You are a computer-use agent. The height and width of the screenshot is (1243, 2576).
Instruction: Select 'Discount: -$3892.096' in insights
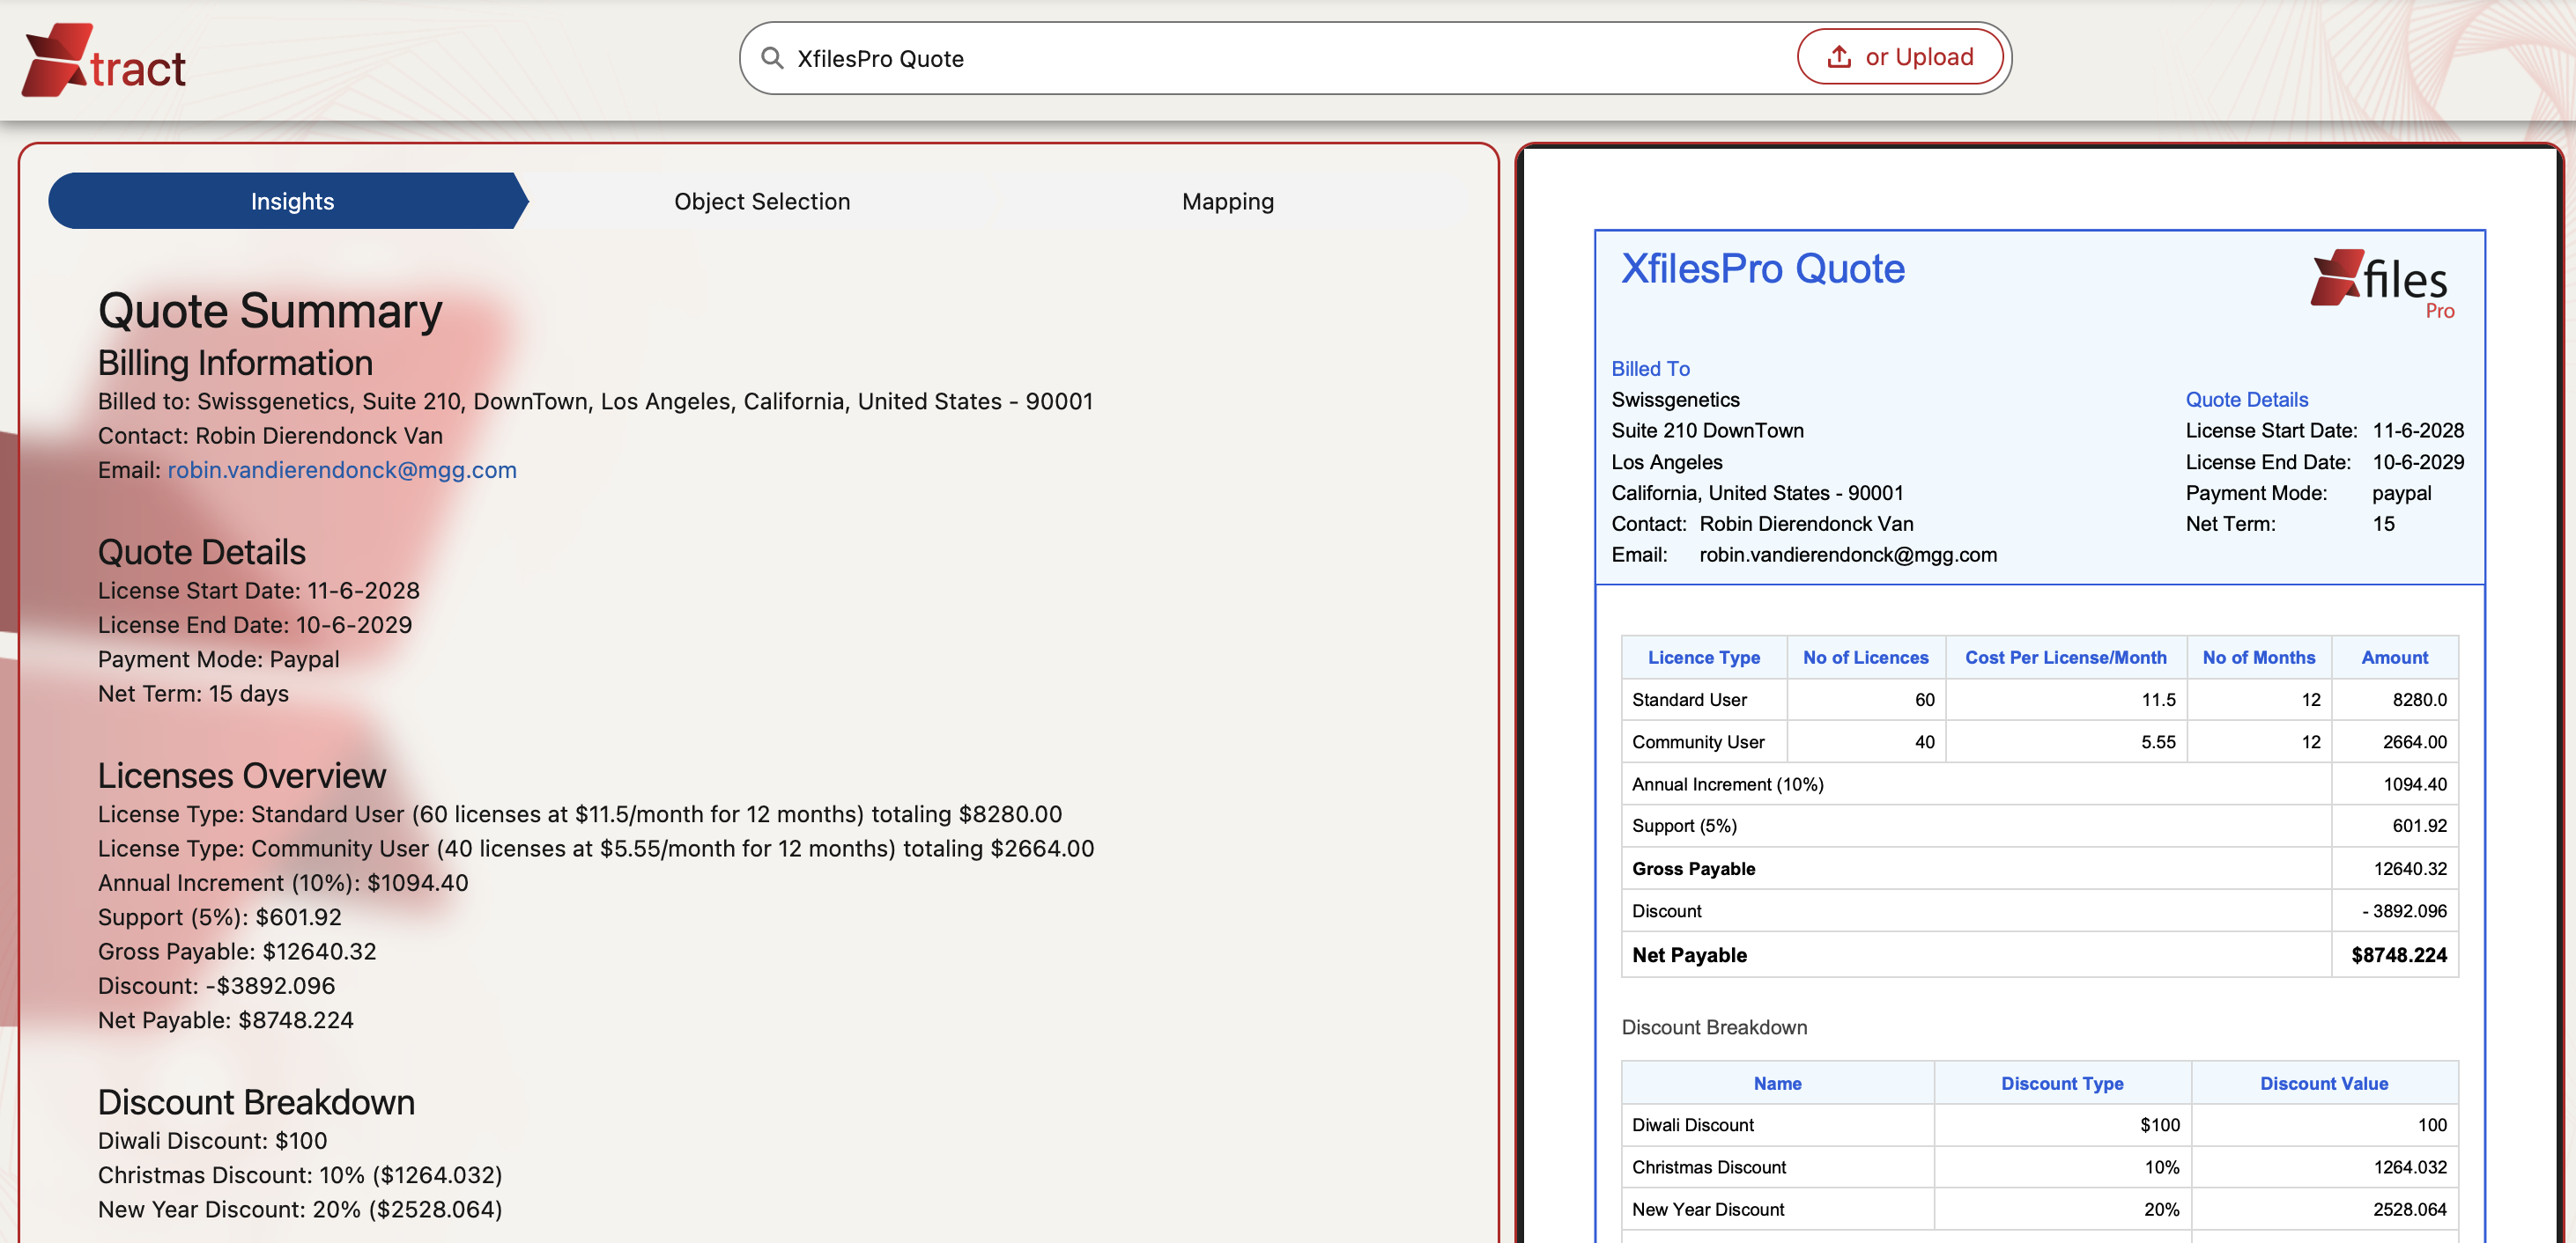[217, 986]
